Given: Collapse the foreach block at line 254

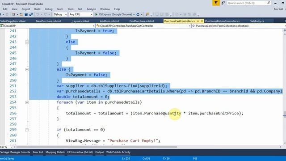Looking at the screenshot, I should [x=27, y=102].
